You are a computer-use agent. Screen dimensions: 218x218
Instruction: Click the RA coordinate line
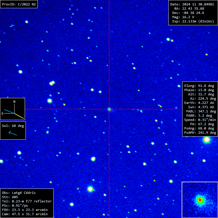click(189, 9)
